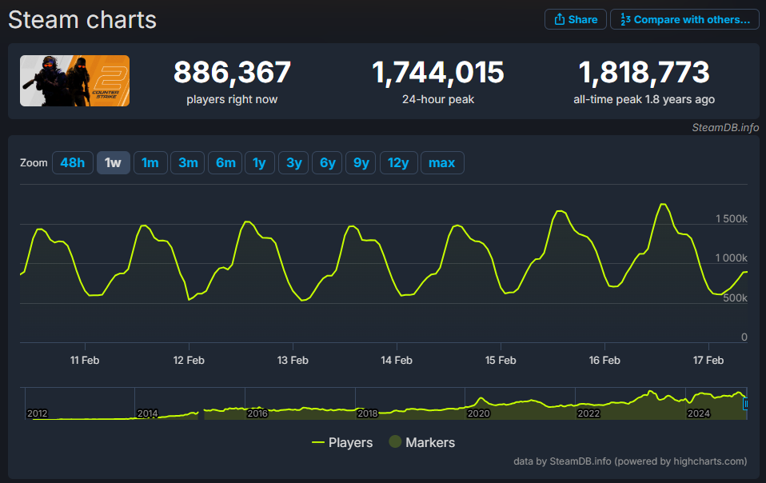The image size is (766, 483).
Task: Set zoom to 6m
Action: [225, 162]
